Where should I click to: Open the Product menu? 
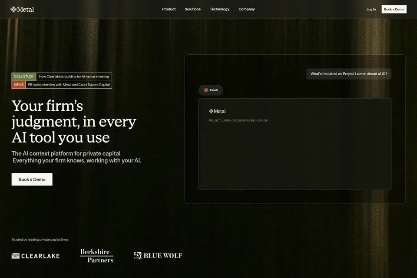pyautogui.click(x=169, y=9)
